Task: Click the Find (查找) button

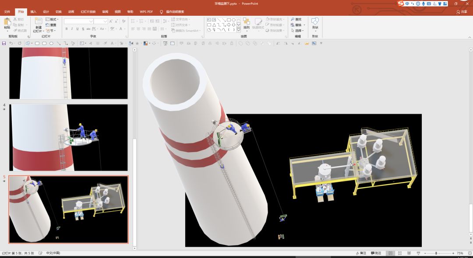Action: click(x=296, y=19)
